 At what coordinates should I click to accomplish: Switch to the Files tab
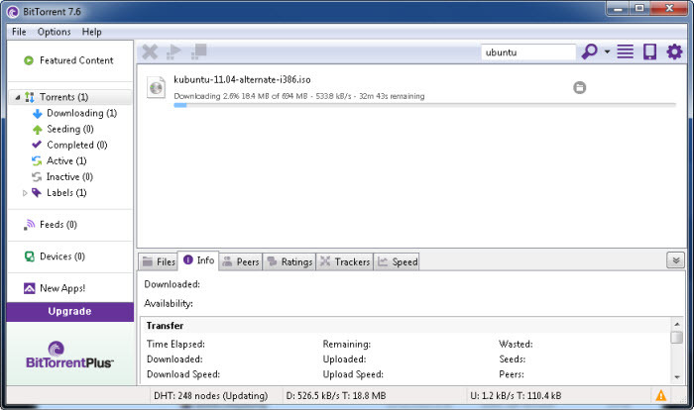pos(159,262)
